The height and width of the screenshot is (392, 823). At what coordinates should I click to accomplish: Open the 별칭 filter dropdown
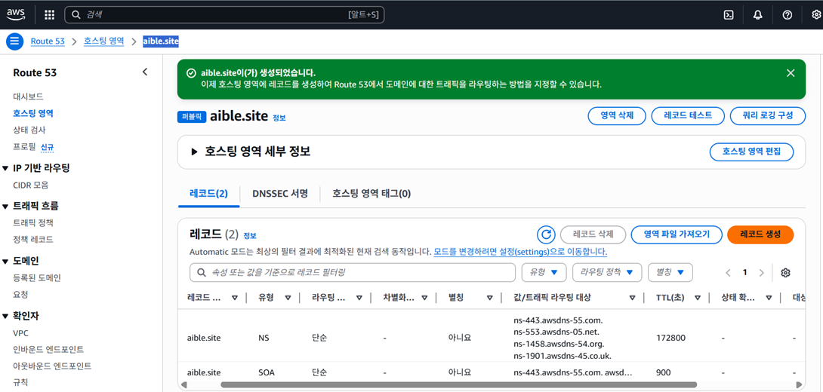[670, 272]
